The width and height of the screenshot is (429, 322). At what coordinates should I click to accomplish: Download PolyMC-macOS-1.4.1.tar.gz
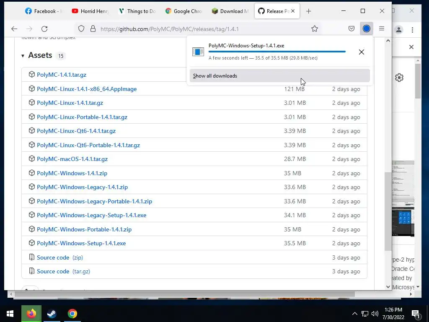pos(72,159)
